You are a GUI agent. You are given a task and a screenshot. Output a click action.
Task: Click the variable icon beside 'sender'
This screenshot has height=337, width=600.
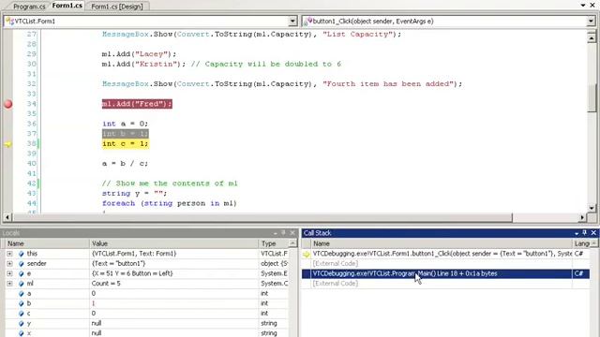[21, 264]
